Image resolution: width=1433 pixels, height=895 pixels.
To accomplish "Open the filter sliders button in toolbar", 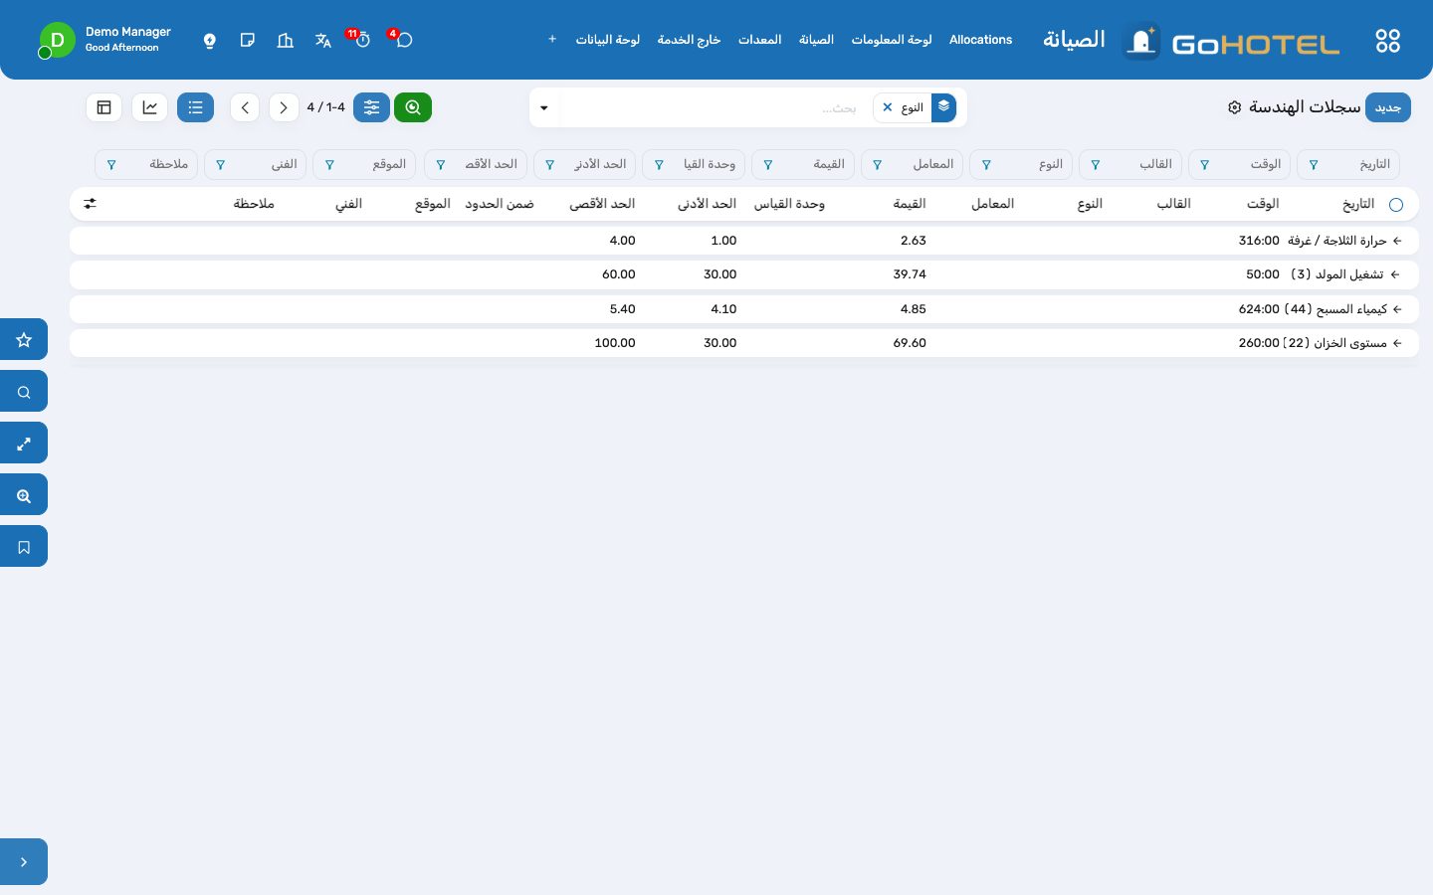I will click(371, 107).
